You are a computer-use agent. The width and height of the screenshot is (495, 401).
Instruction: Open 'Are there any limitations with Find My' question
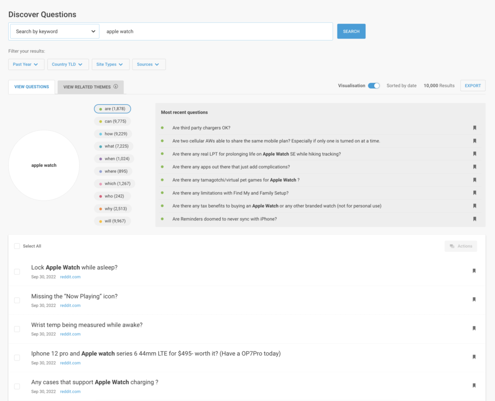231,193
